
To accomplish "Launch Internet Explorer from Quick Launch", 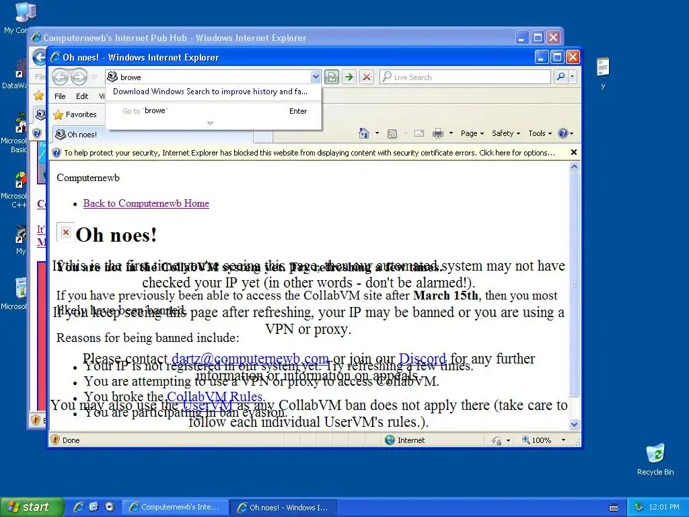I will pos(79,507).
